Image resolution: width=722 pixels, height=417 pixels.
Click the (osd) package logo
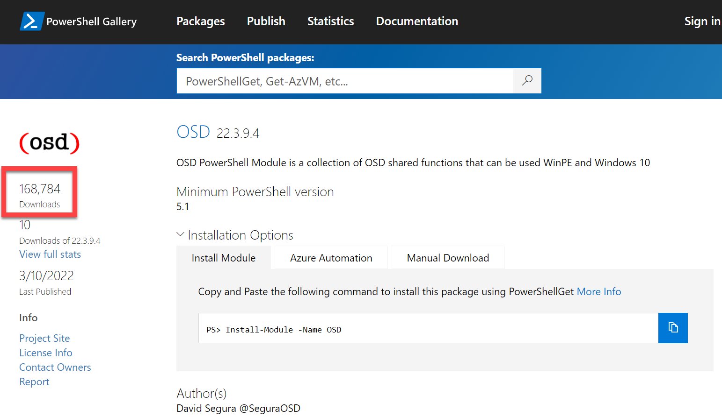[49, 143]
